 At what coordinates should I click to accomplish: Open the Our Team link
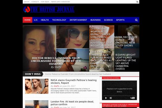45,2
